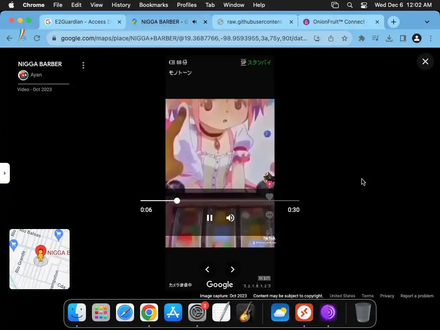The image size is (440, 330).
Task: Click the date and time clock
Action: pyautogui.click(x=403, y=5)
